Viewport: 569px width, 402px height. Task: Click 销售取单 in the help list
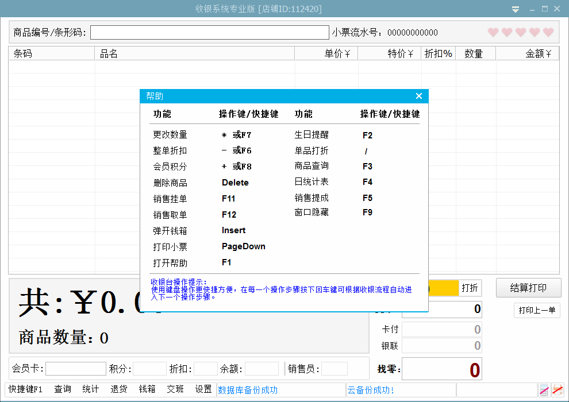(x=170, y=215)
